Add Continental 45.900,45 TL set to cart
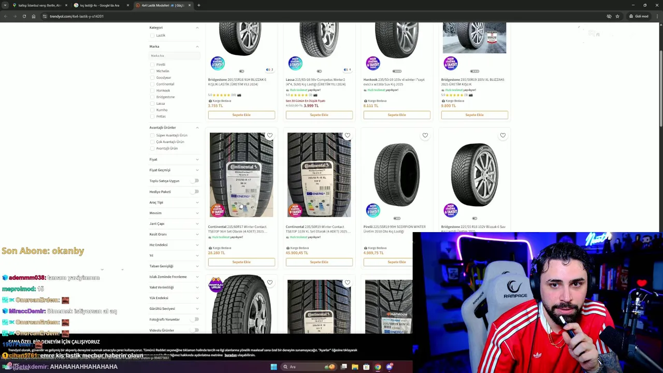This screenshot has height=373, width=663. (319, 262)
